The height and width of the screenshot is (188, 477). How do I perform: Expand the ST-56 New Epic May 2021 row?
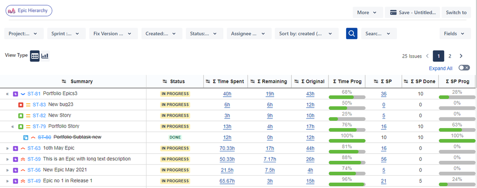point(7,170)
